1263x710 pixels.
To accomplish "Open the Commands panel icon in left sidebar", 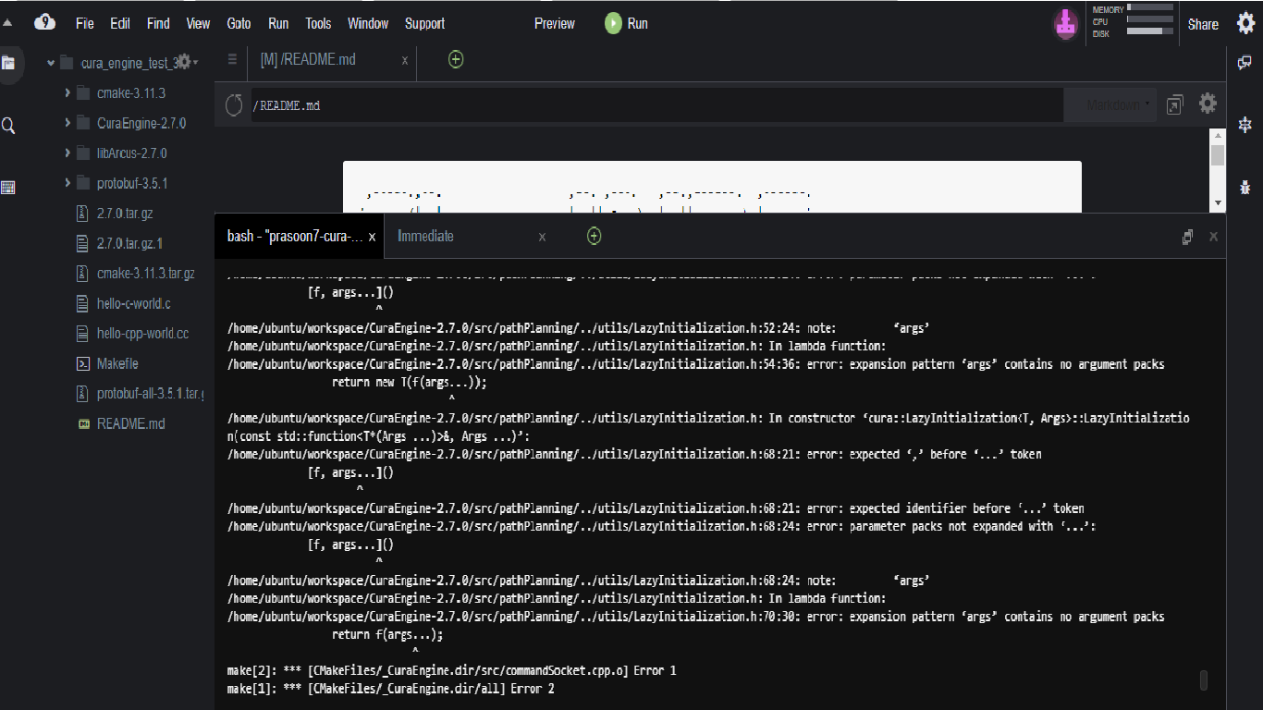I will pyautogui.click(x=10, y=187).
